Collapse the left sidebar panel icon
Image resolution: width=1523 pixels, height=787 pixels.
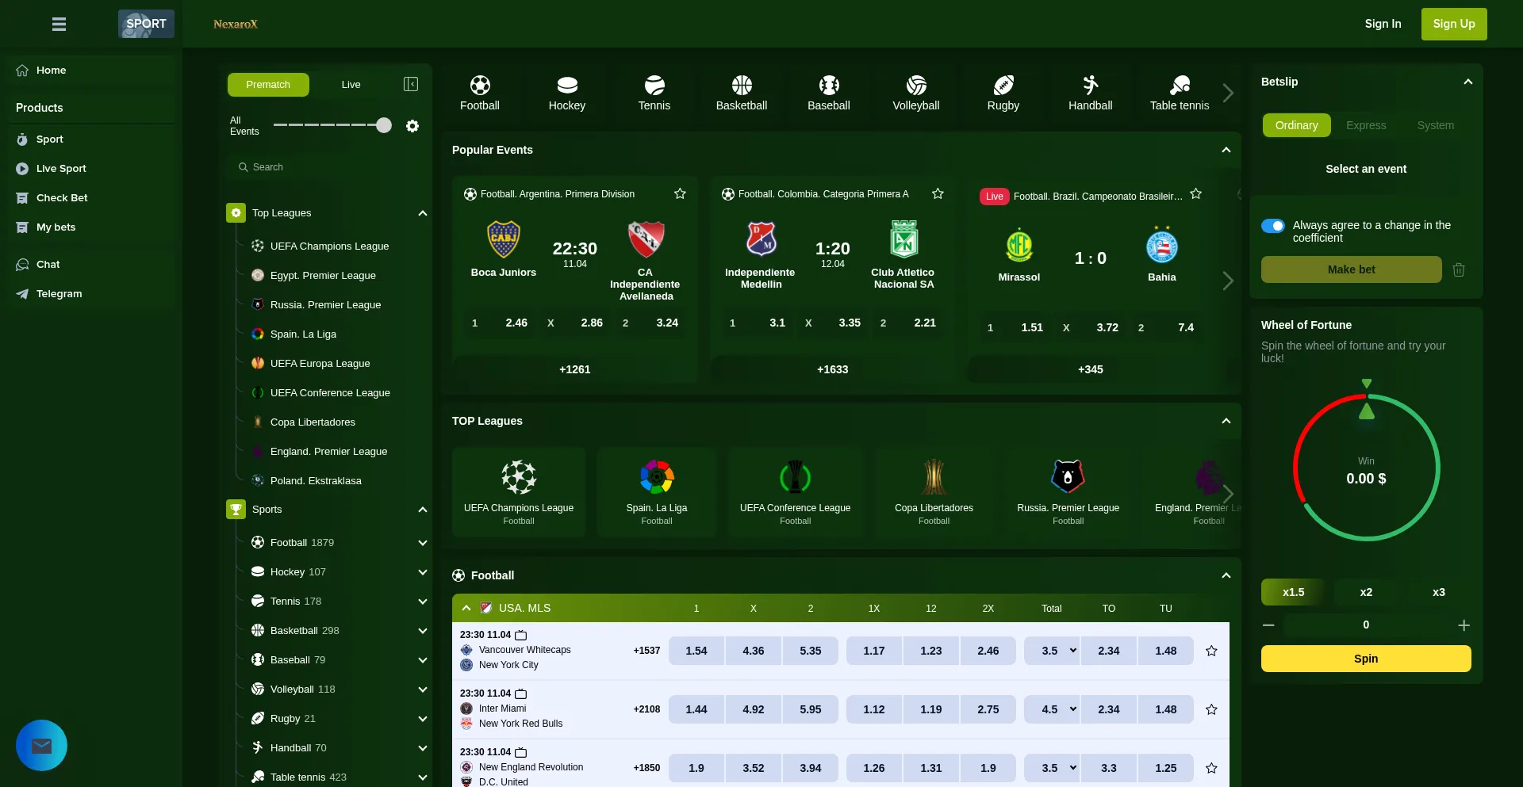[x=411, y=84]
